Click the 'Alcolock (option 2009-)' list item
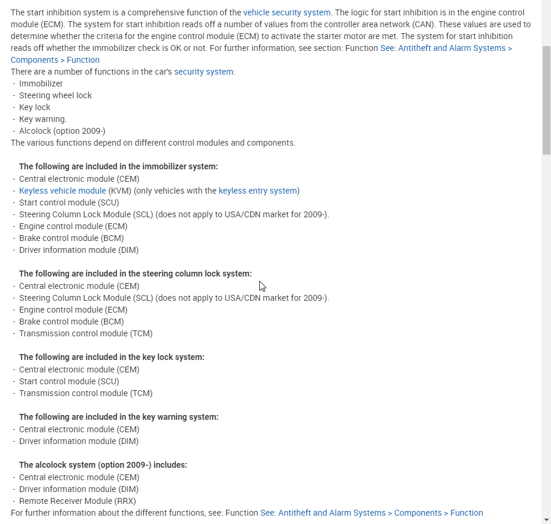This screenshot has width=551, height=524. point(62,131)
